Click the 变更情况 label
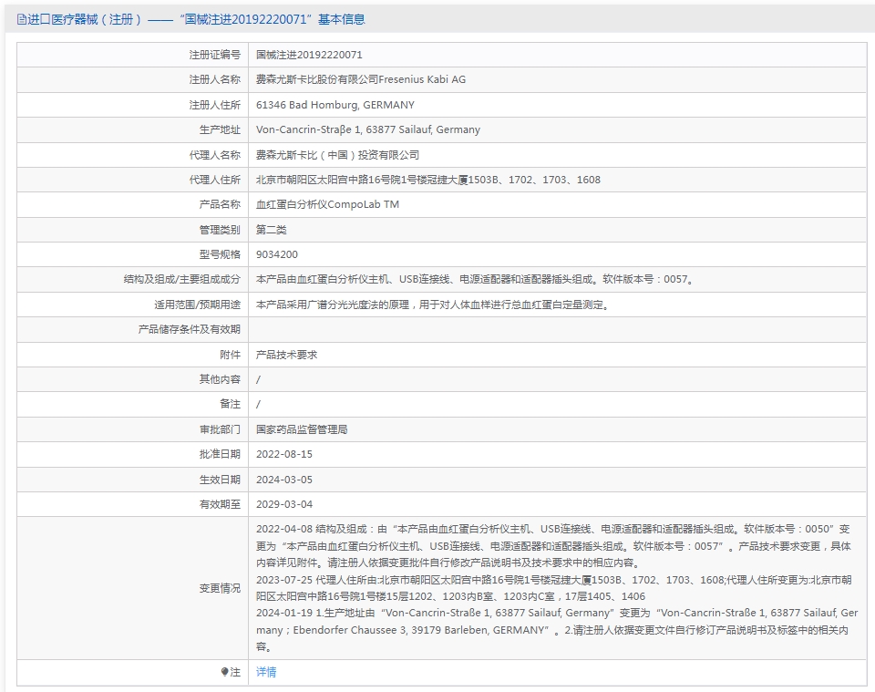Image resolution: width=875 pixels, height=692 pixels. [x=220, y=588]
